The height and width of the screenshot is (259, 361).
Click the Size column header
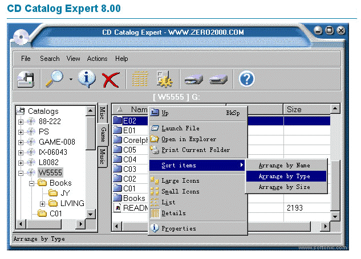pyautogui.click(x=307, y=109)
